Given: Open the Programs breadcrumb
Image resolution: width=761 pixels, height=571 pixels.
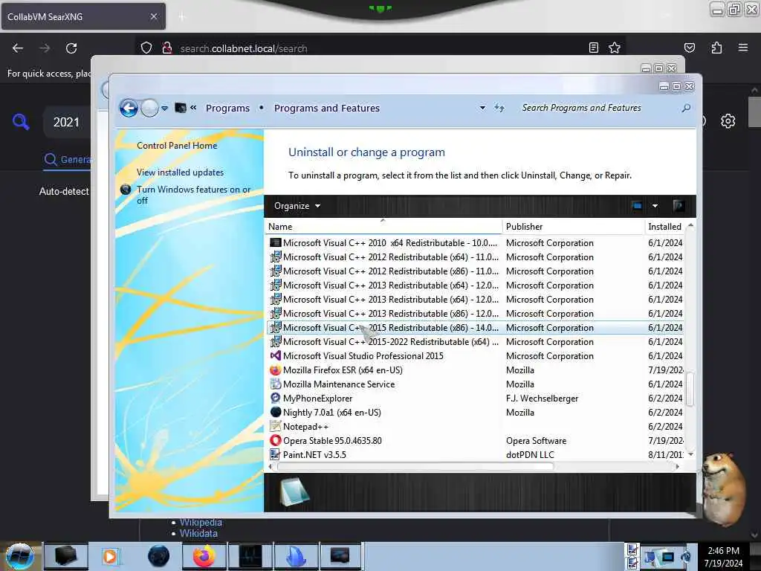Looking at the screenshot, I should pyautogui.click(x=227, y=108).
